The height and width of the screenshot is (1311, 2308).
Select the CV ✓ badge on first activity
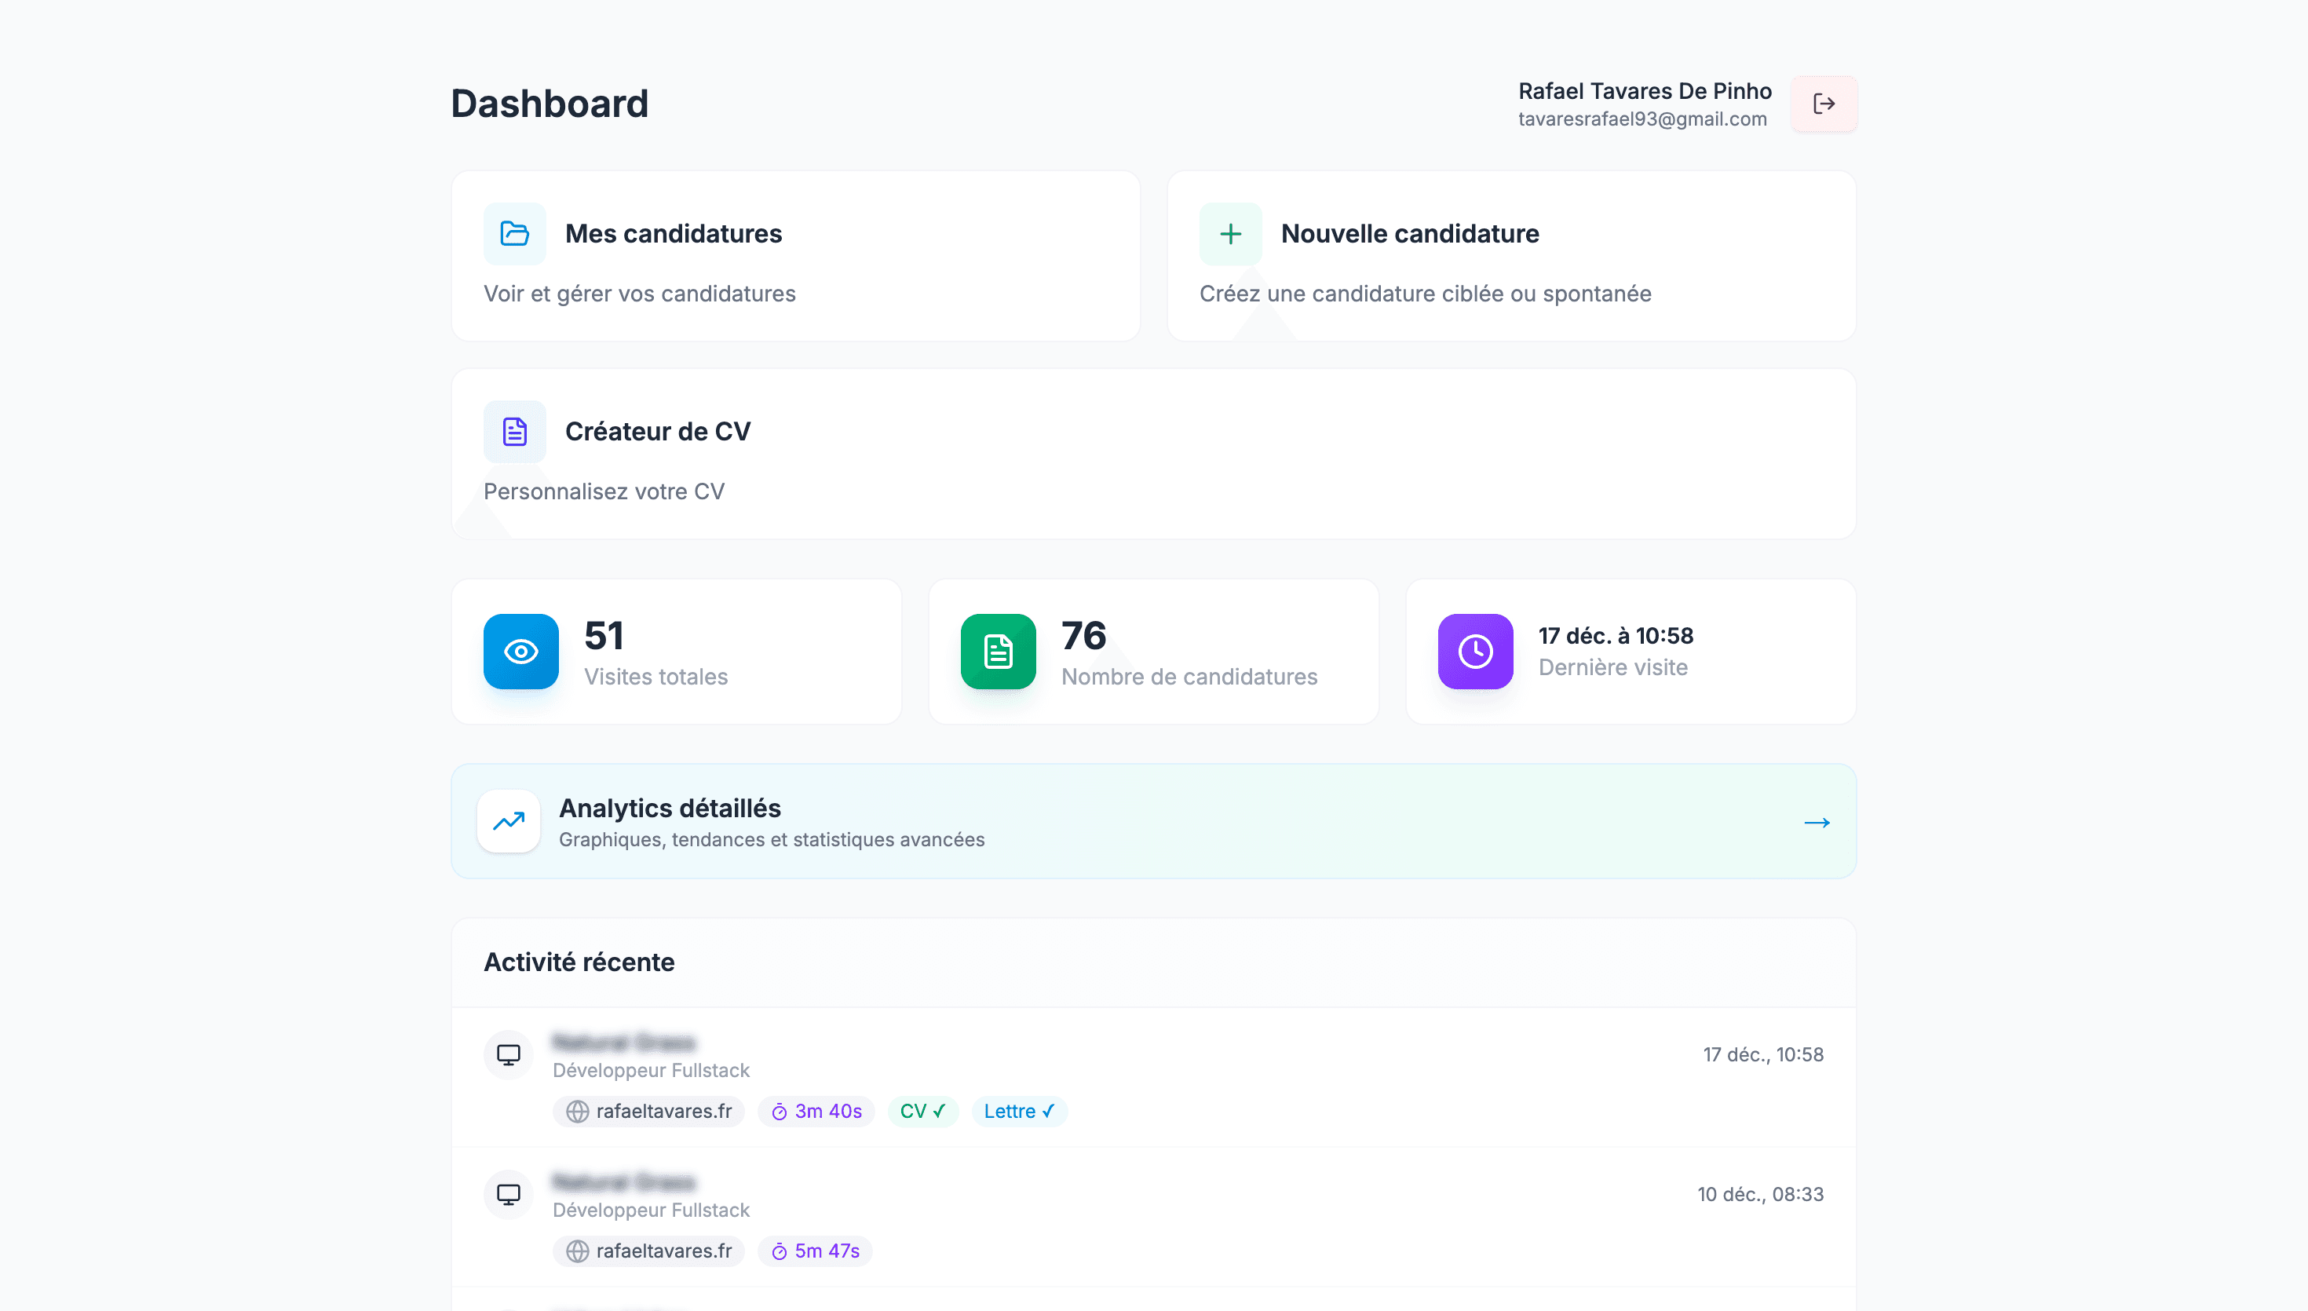922,1111
